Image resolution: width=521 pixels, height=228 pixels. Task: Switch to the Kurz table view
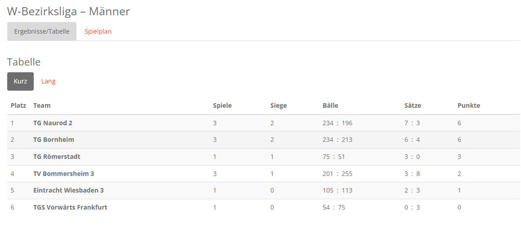point(20,81)
